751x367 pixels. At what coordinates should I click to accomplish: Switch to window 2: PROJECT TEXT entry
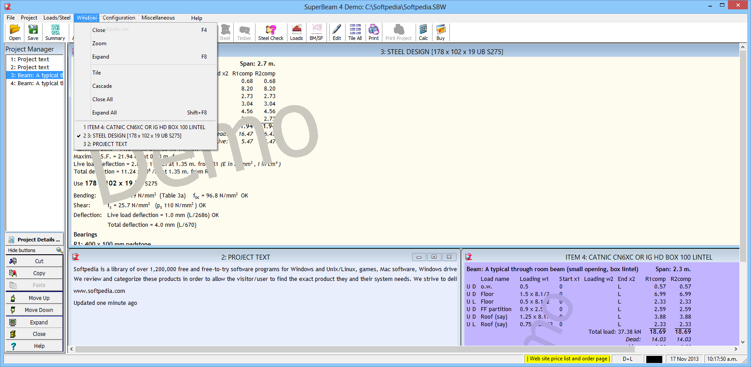pyautogui.click(x=145, y=144)
